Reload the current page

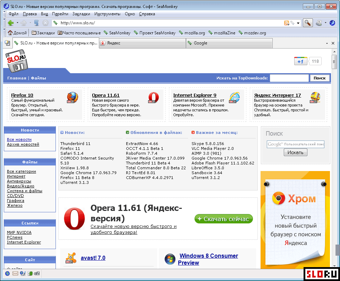(36, 23)
